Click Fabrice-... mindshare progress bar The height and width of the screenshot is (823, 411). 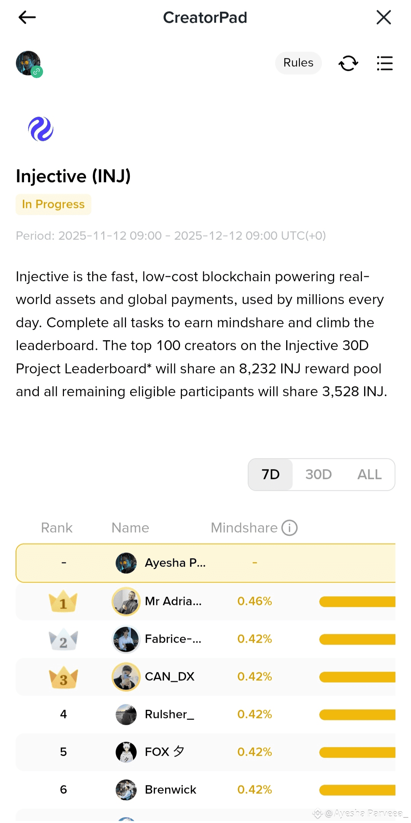357,640
